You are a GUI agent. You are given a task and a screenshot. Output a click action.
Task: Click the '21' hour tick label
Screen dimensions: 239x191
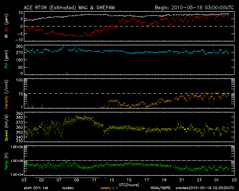(182, 180)
